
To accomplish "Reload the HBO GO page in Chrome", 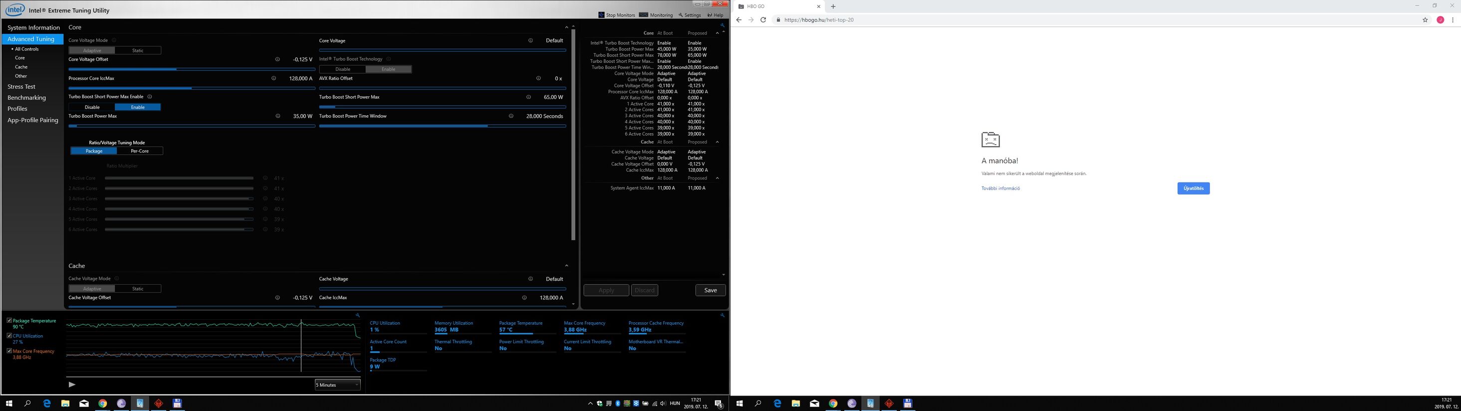I will [x=763, y=20].
